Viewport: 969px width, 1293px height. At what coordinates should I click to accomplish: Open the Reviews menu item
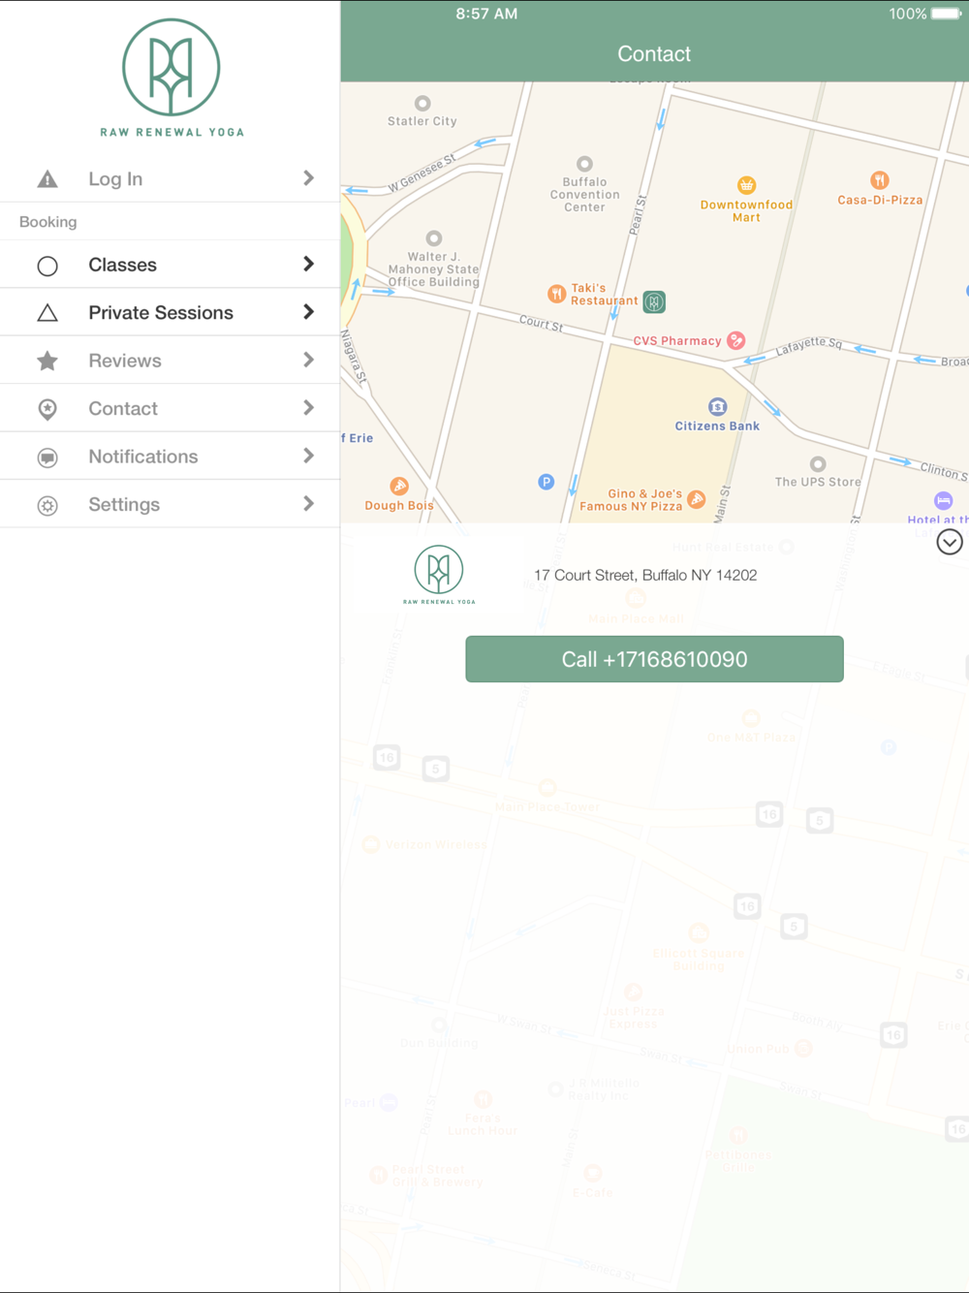(170, 361)
